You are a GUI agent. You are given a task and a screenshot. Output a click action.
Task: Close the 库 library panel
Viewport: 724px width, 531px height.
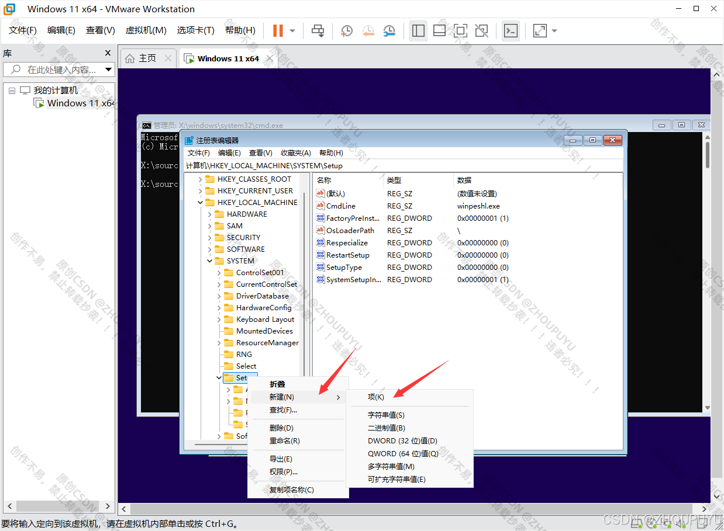108,53
